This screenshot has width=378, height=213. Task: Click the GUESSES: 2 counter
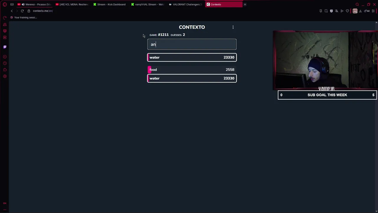[178, 35]
